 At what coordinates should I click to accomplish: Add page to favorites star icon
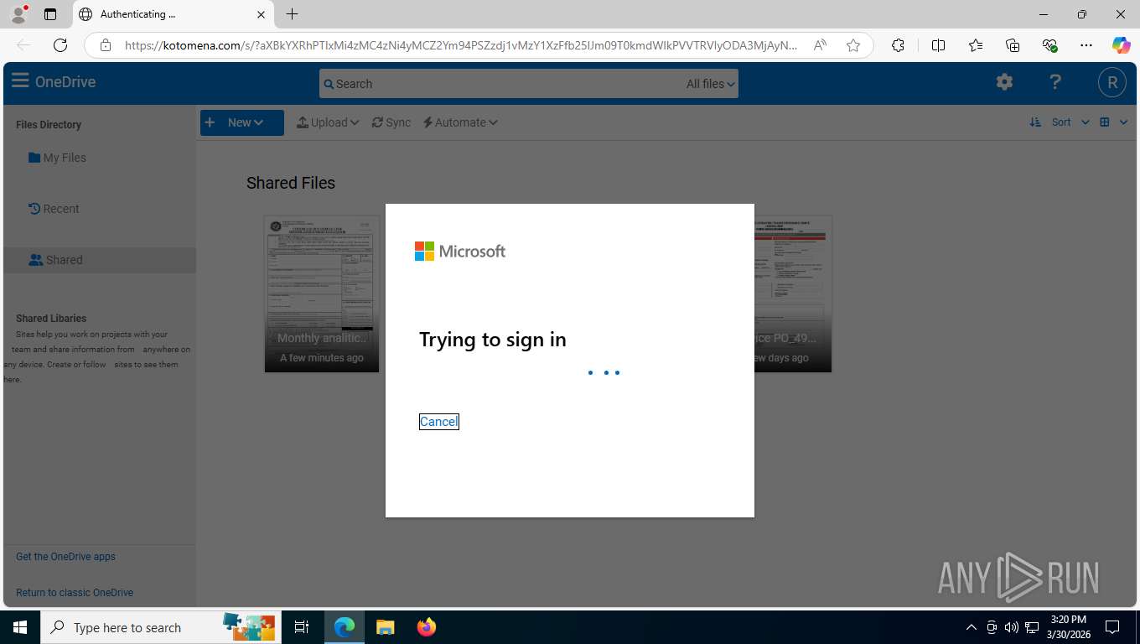point(853,45)
